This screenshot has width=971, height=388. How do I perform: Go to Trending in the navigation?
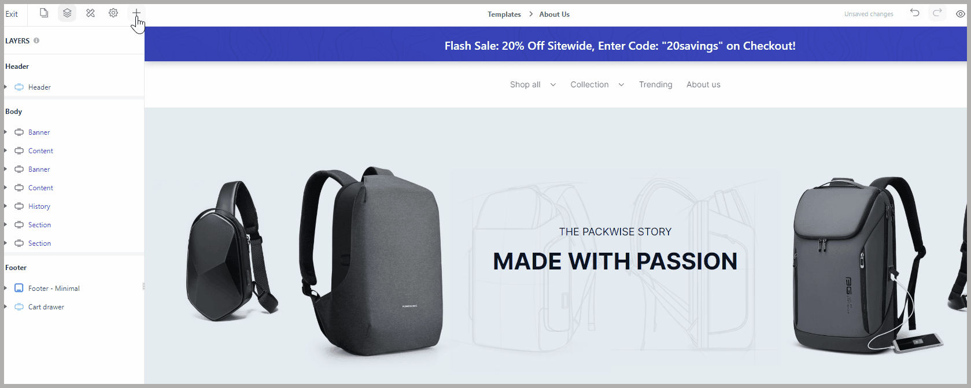click(656, 84)
